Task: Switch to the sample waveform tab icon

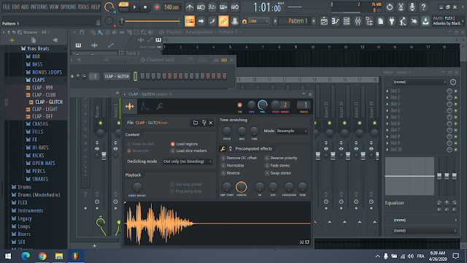Action: (130, 107)
